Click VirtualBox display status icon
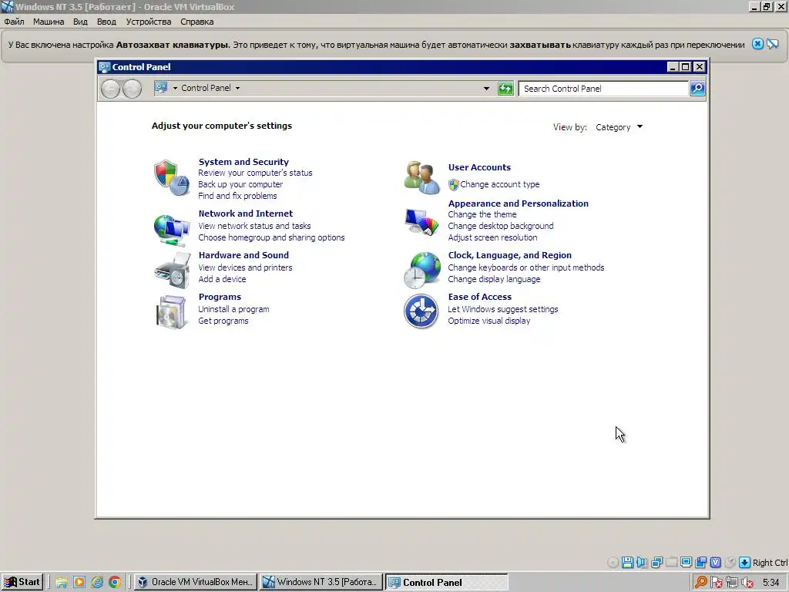This screenshot has height=592, width=789. click(x=686, y=562)
